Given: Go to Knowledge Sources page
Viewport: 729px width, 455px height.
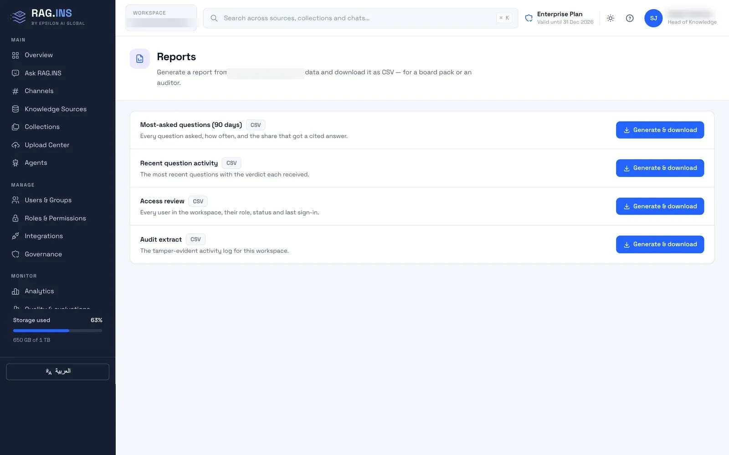Looking at the screenshot, I should pos(57,109).
